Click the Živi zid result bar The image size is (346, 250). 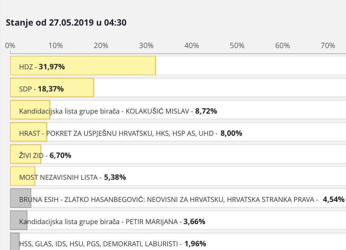[x=26, y=154]
